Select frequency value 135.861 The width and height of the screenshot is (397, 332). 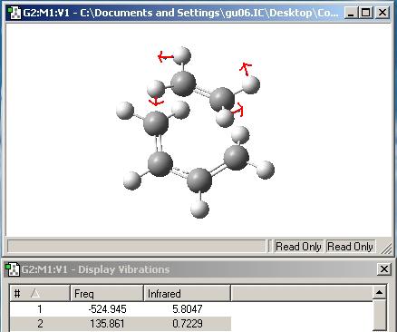click(x=107, y=324)
